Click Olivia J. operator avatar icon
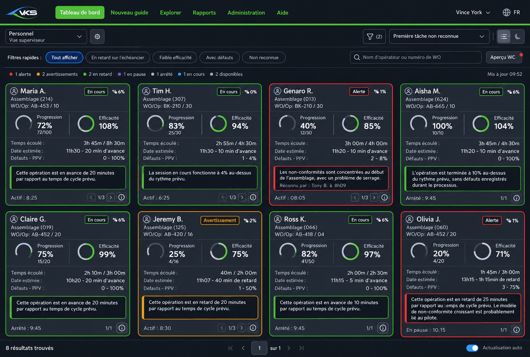Image resolution: width=530 pixels, height=357 pixels. pos(409,219)
